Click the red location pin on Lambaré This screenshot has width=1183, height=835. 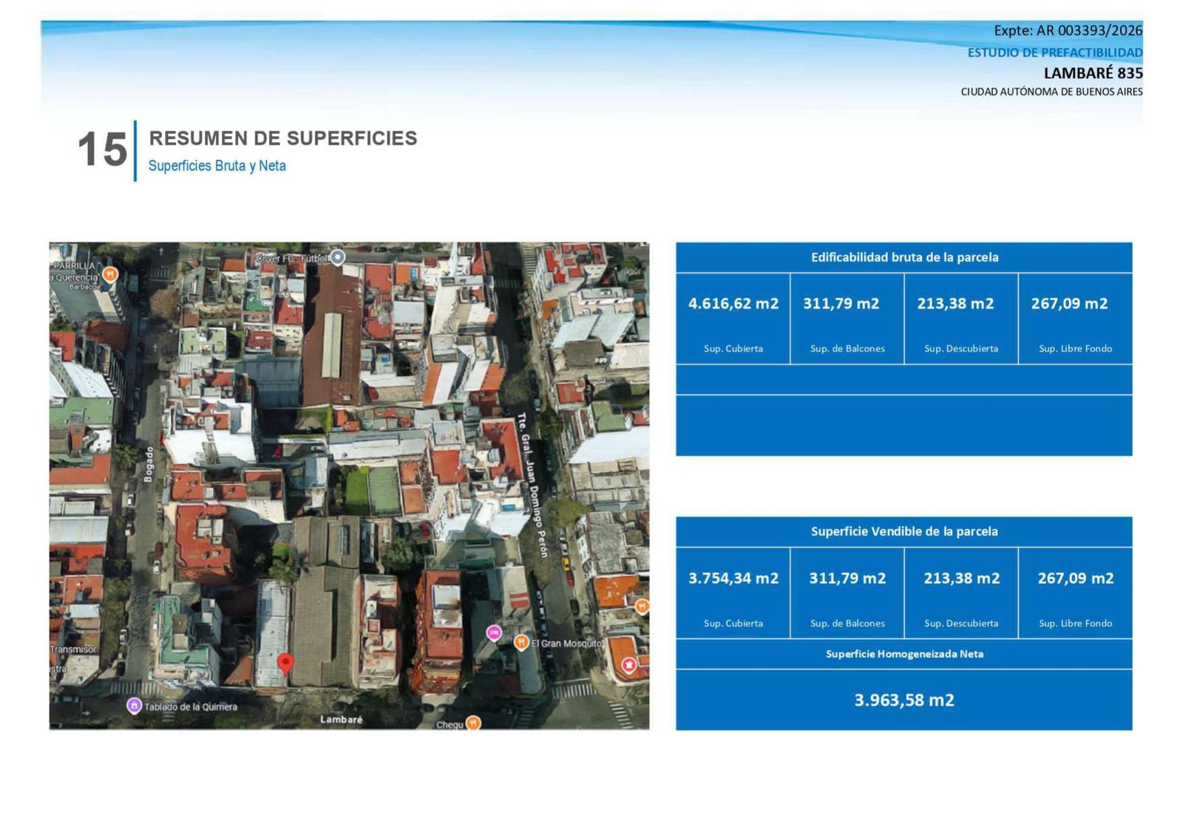point(285,664)
